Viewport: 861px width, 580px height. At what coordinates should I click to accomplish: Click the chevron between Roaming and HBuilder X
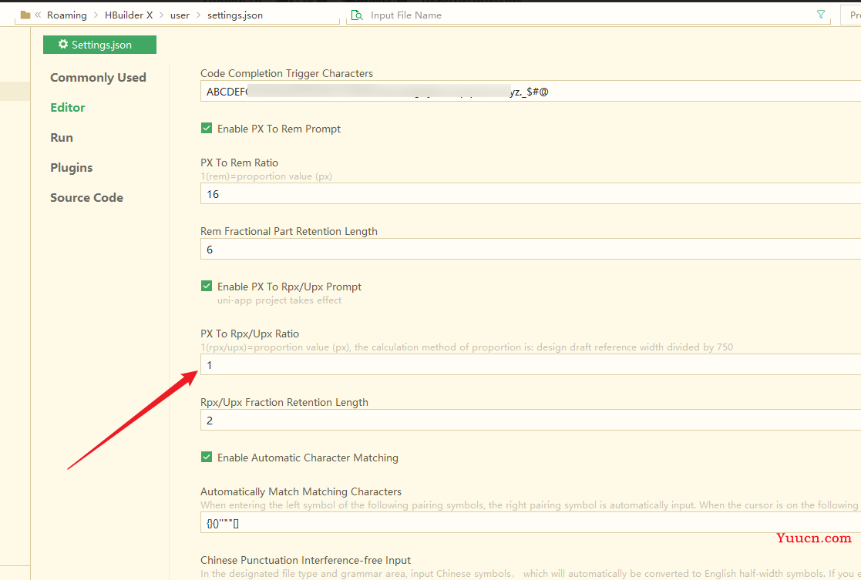(96, 15)
